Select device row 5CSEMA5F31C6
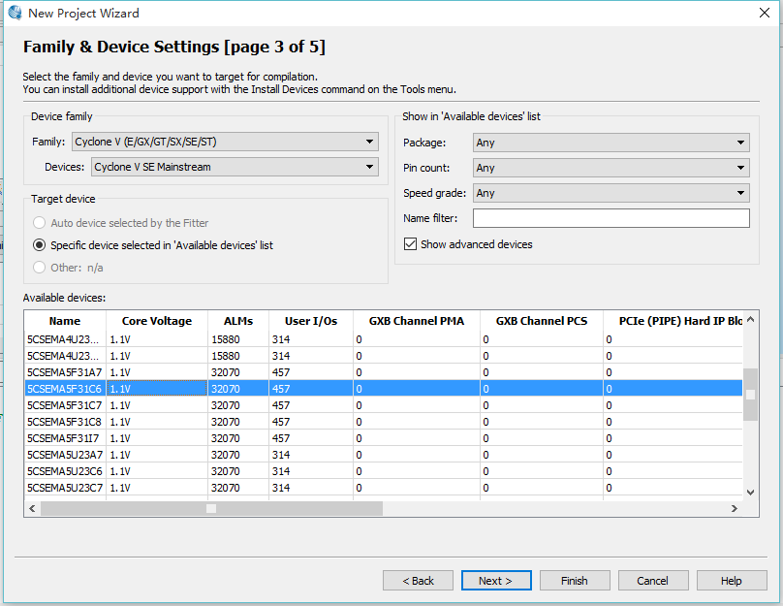 click(x=384, y=389)
